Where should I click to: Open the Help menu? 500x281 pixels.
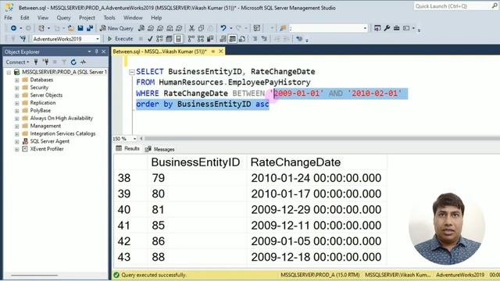[x=156, y=18]
